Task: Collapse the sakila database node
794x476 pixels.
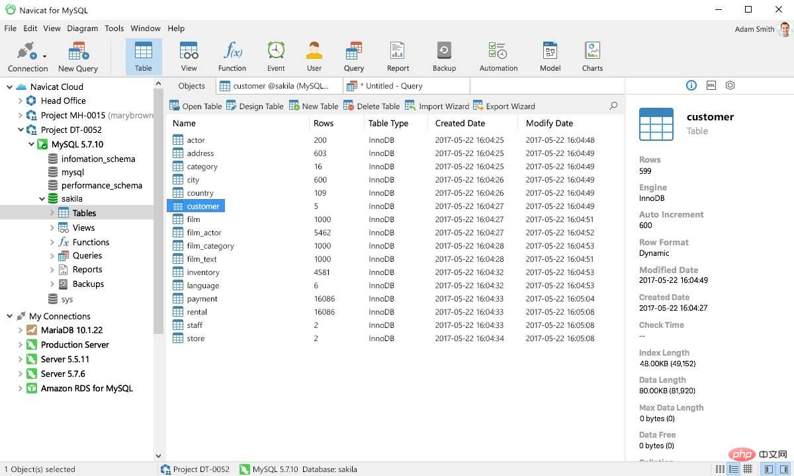Action: [x=42, y=198]
